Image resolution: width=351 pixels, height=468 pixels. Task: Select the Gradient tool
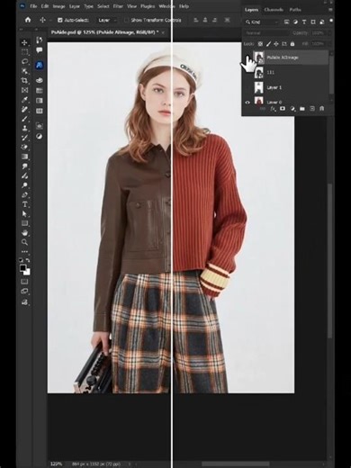[24, 157]
